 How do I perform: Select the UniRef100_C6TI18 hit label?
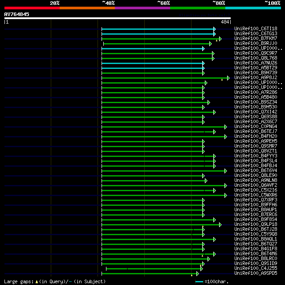click(x=256, y=29)
